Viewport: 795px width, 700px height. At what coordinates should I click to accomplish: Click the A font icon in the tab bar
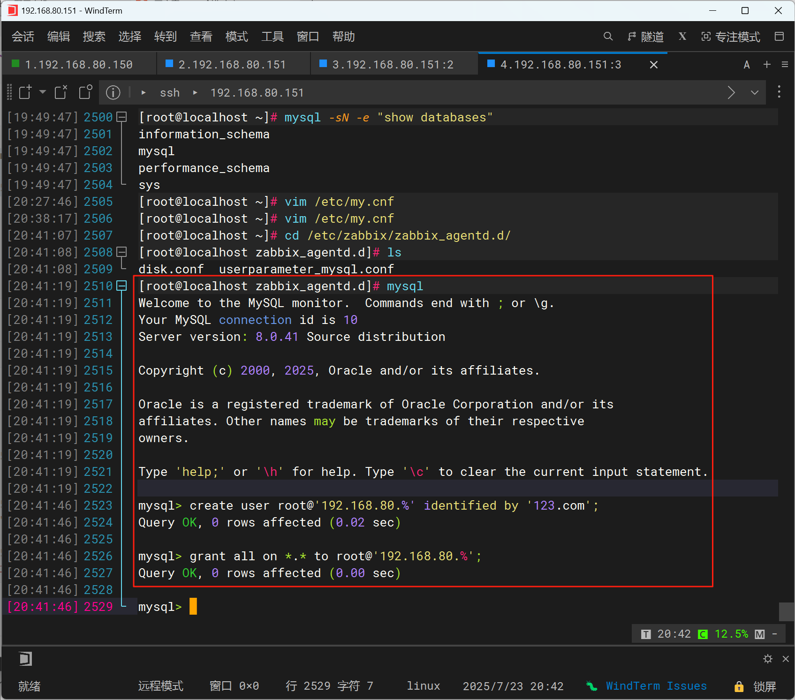(747, 65)
